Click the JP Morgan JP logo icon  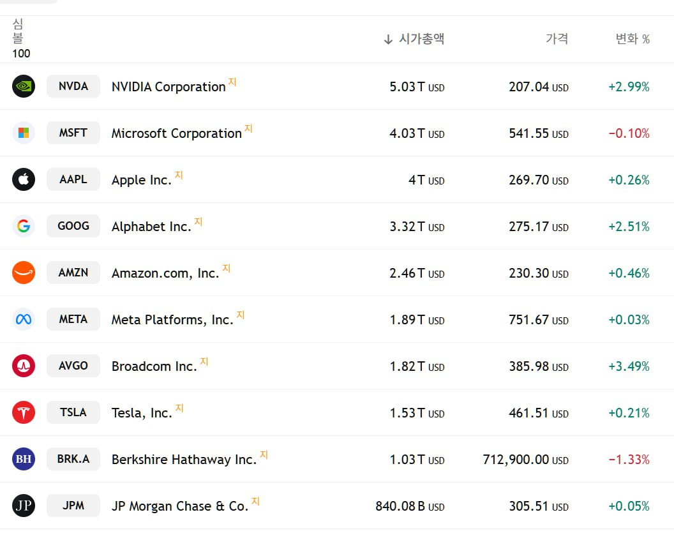24,506
